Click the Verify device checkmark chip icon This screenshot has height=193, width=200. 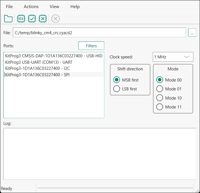pos(32,19)
